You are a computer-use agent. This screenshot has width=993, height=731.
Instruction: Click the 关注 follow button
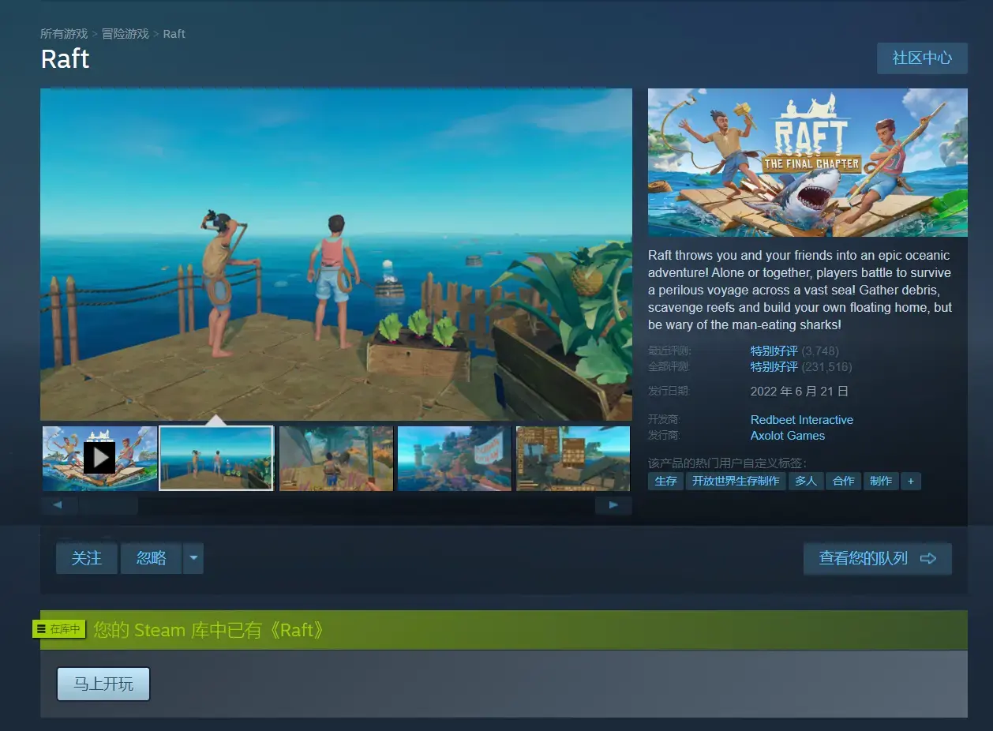[87, 558]
